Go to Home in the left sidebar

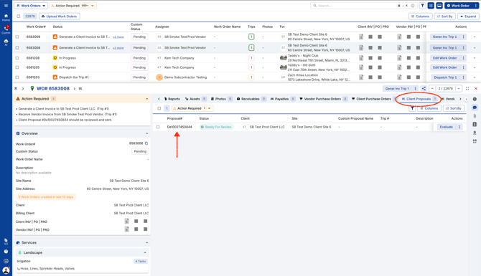point(6,17)
